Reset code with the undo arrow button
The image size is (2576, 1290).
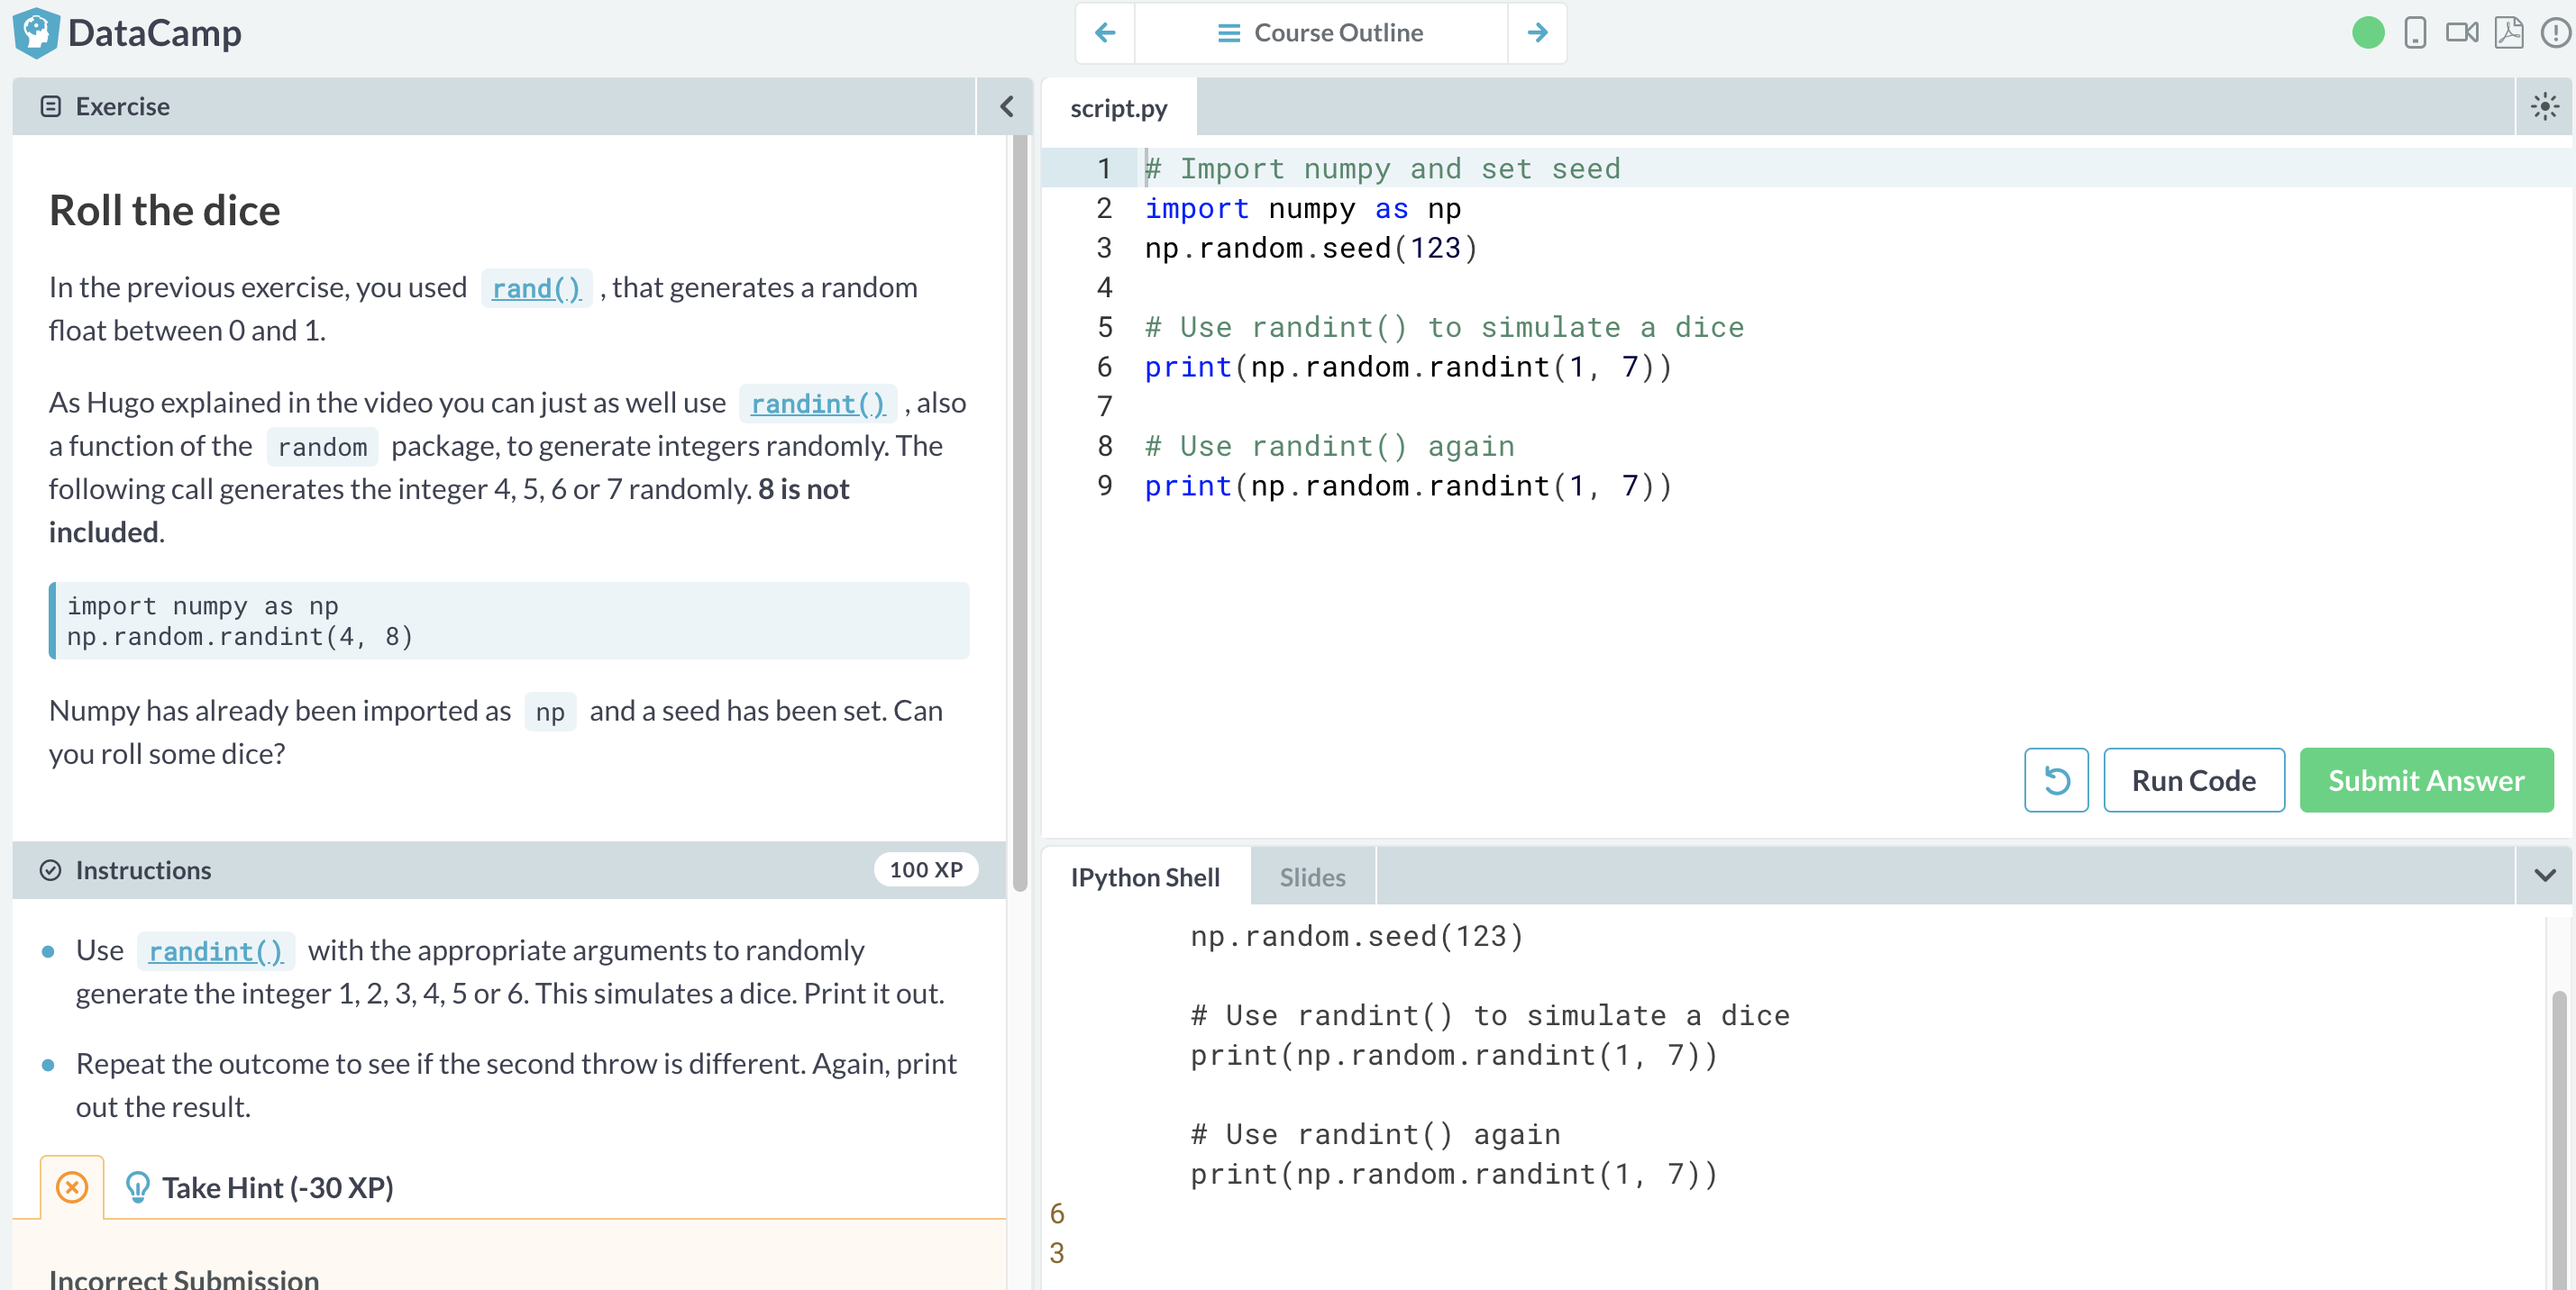(x=2055, y=780)
